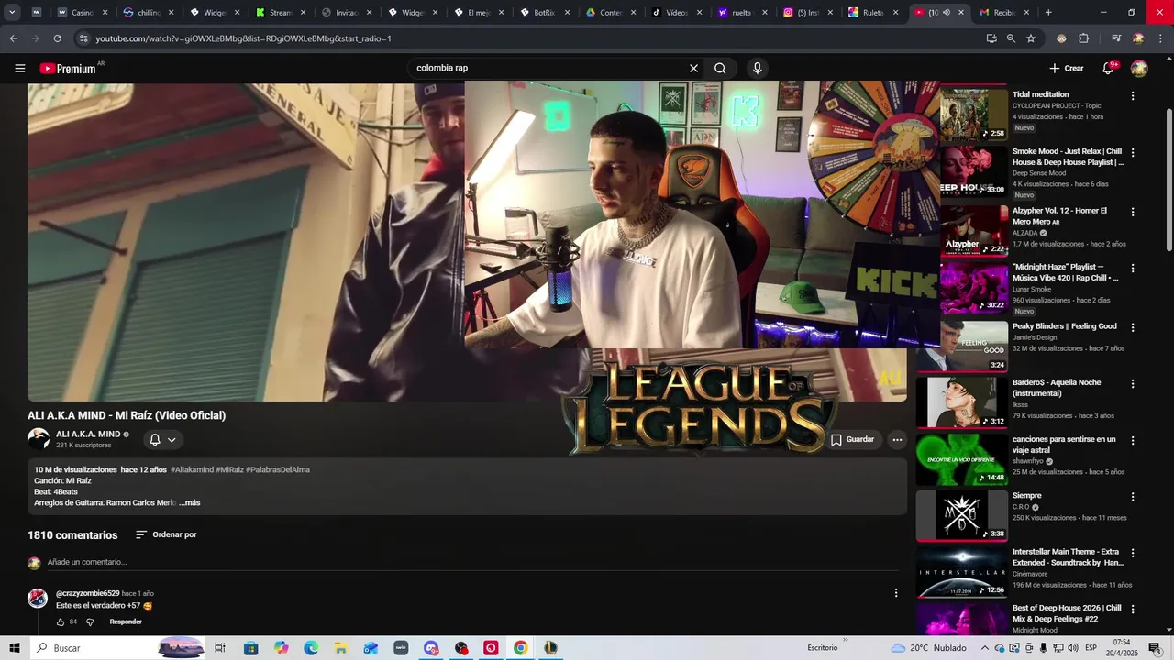Open the YouTube account avatar menu
This screenshot has width=1174, height=660.
coord(1139,68)
